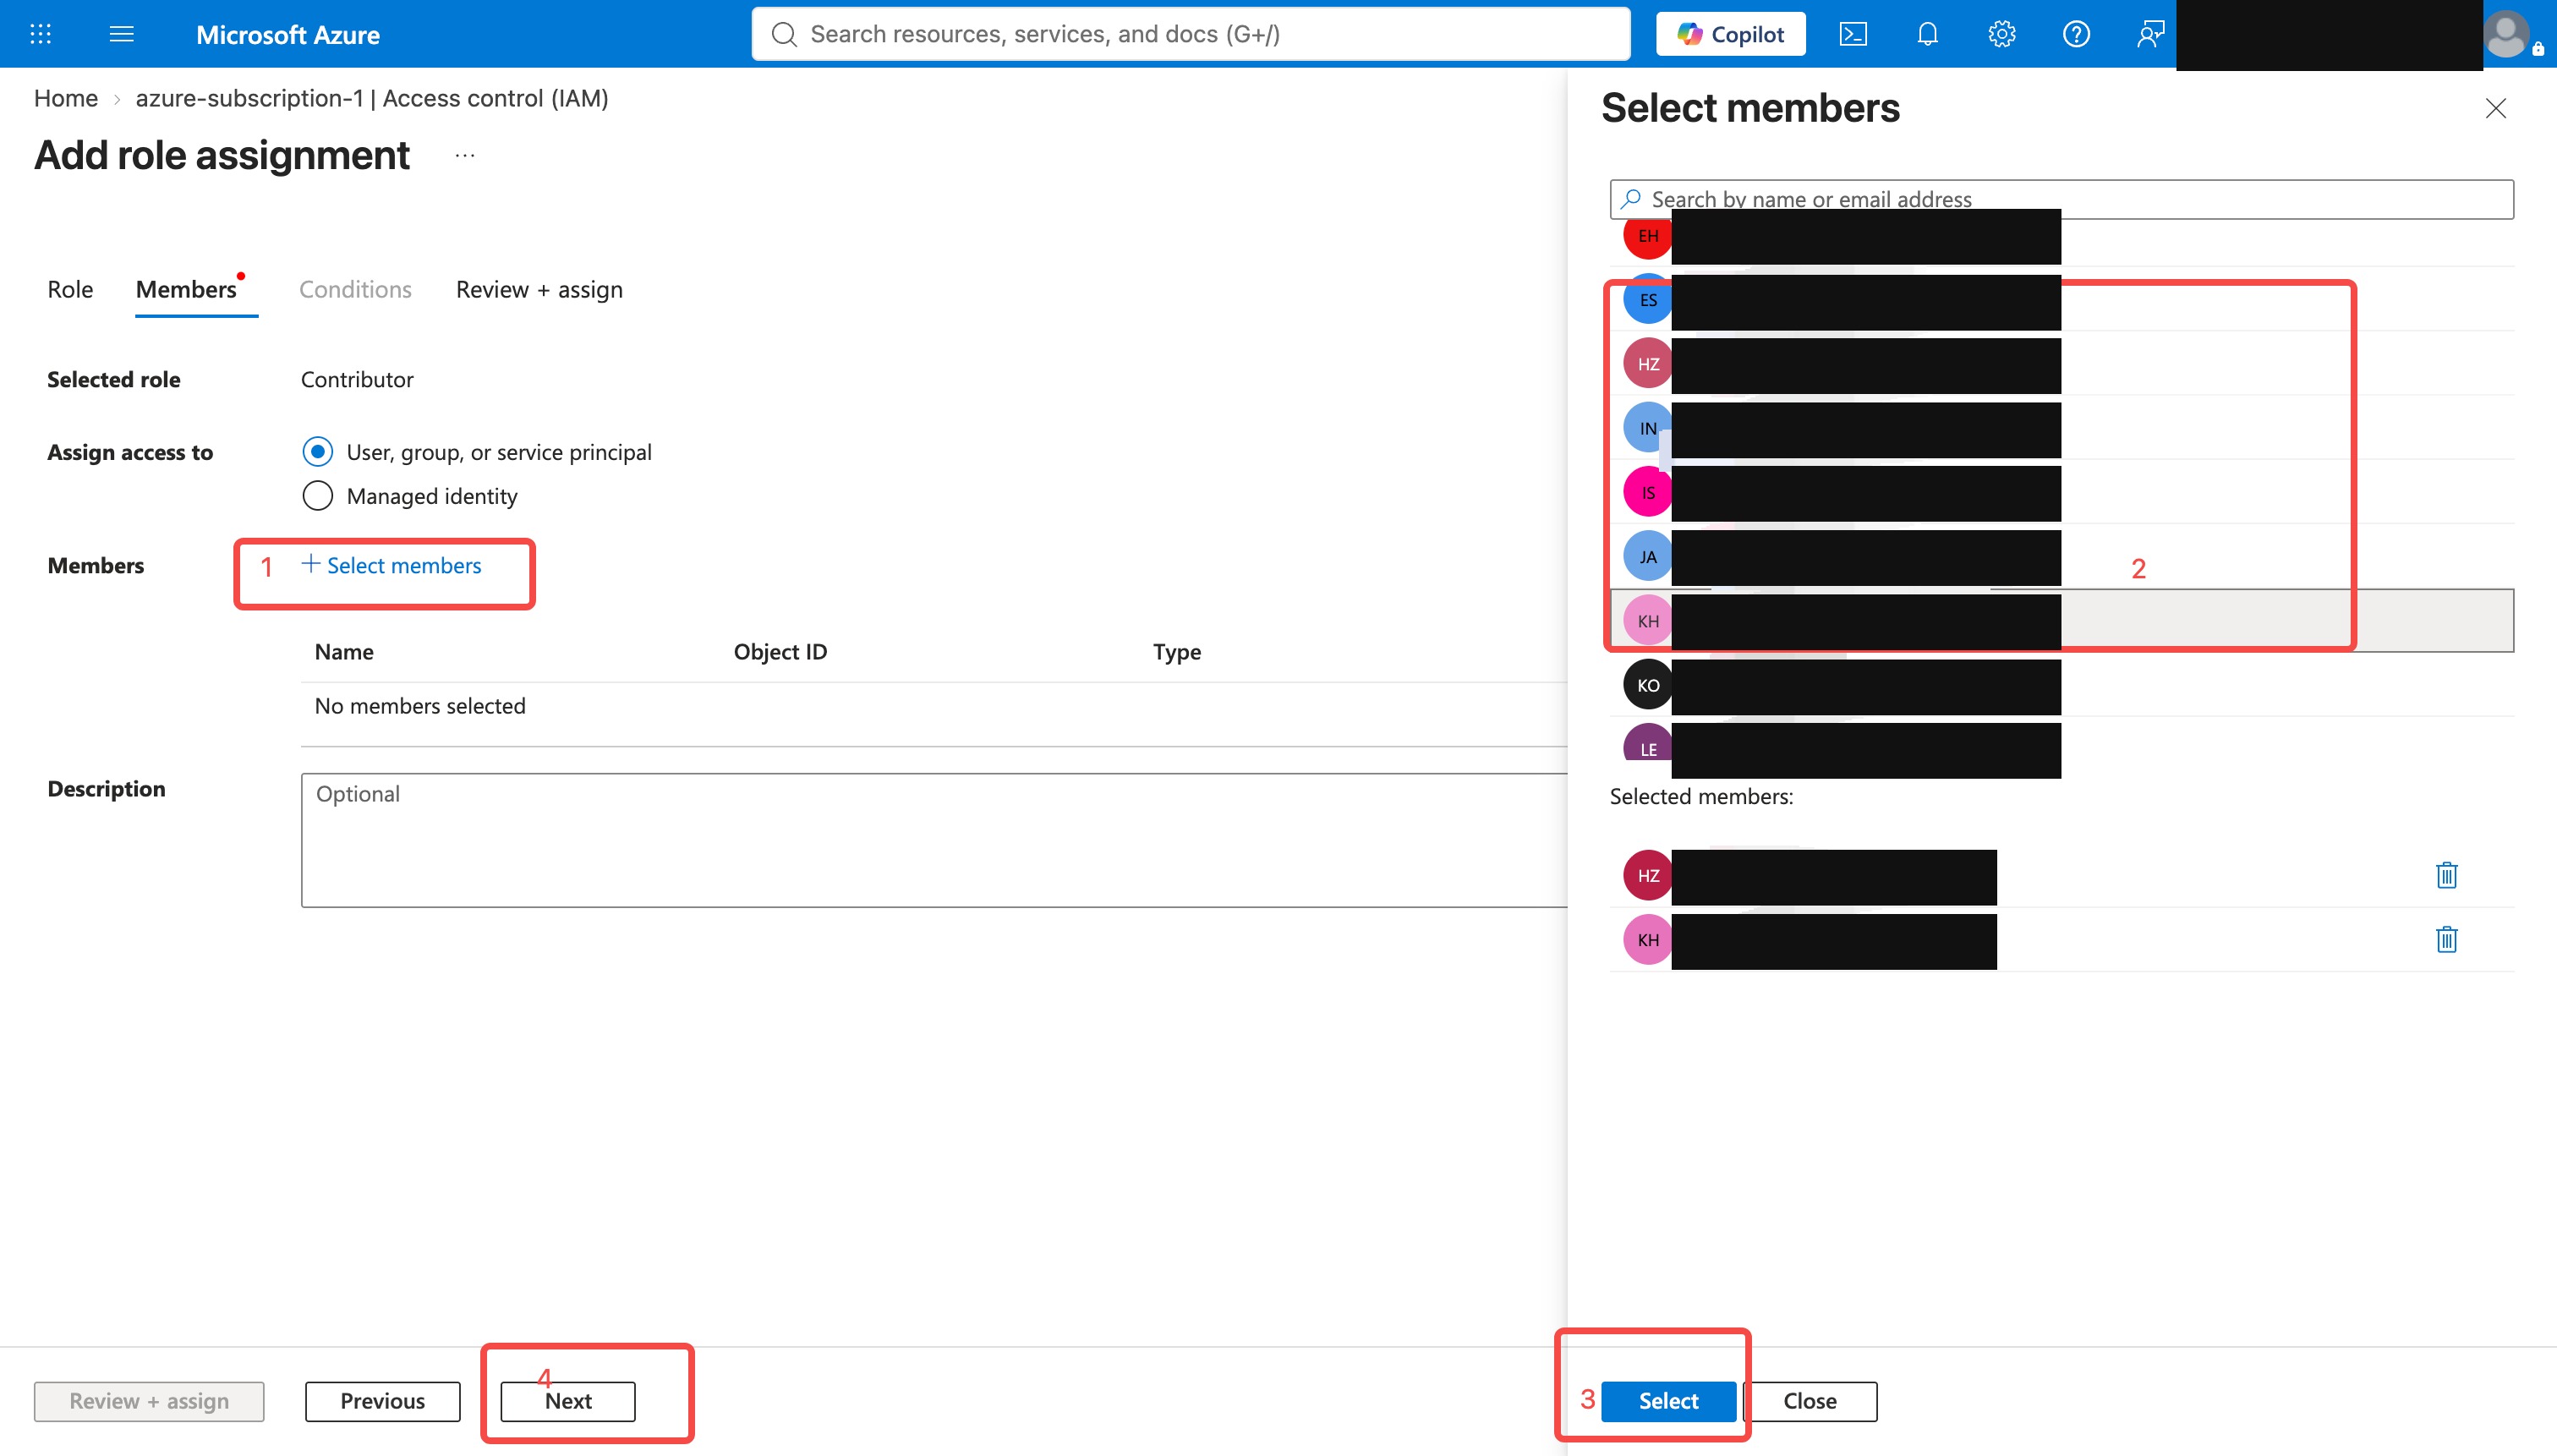Click the Select members link

[391, 565]
